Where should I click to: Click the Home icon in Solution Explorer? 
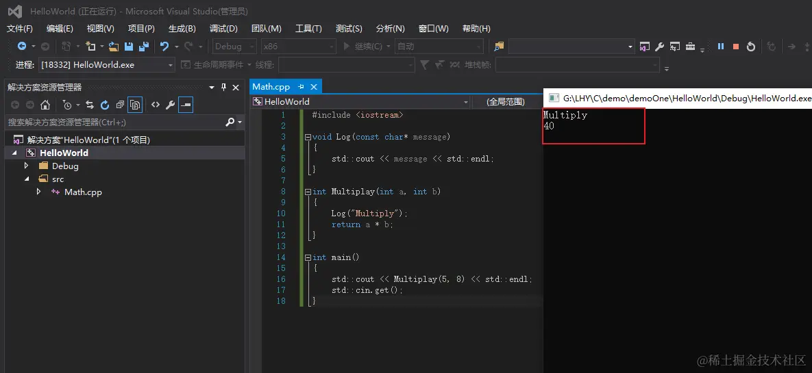(45, 105)
